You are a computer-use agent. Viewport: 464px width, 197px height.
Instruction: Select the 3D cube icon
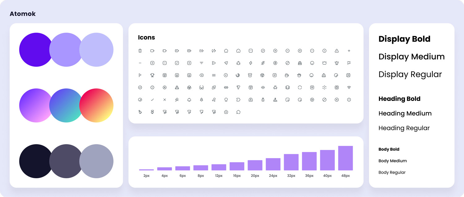point(189,87)
